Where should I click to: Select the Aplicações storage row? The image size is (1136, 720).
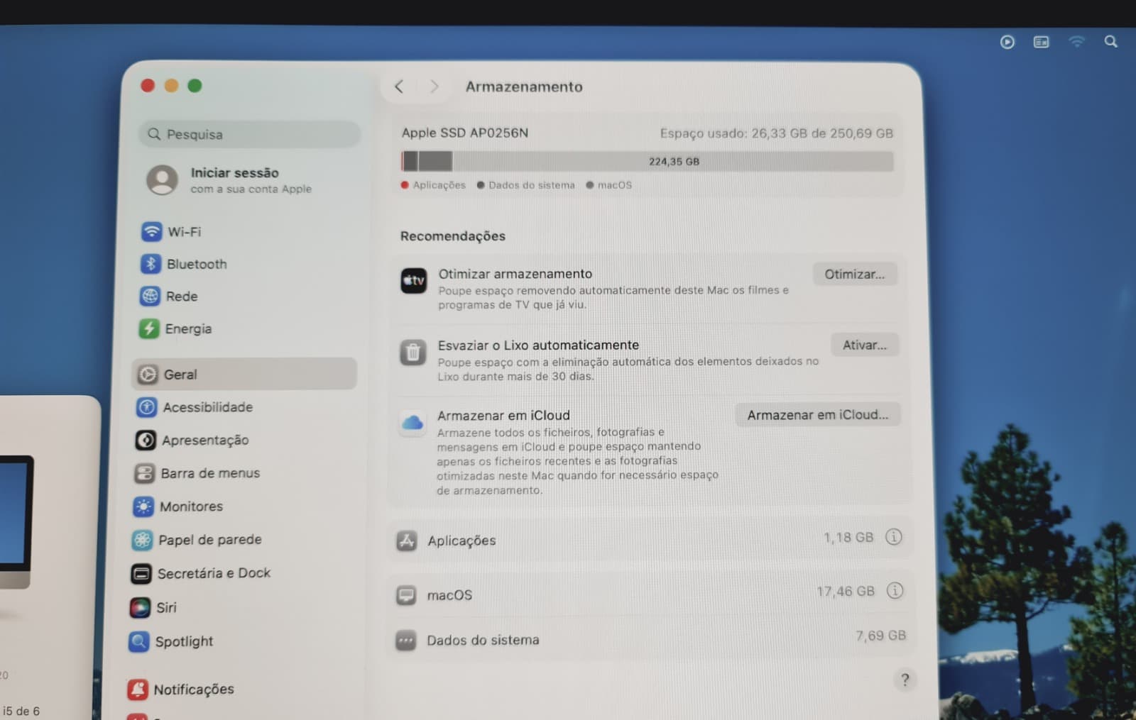point(650,540)
